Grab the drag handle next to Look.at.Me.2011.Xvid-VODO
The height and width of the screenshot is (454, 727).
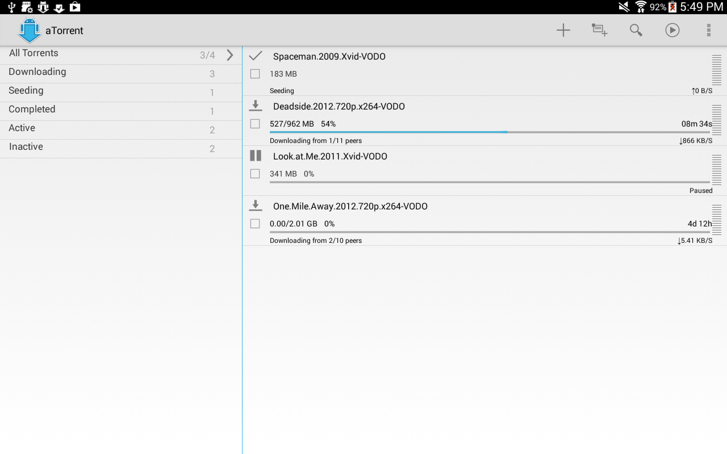[x=717, y=169]
